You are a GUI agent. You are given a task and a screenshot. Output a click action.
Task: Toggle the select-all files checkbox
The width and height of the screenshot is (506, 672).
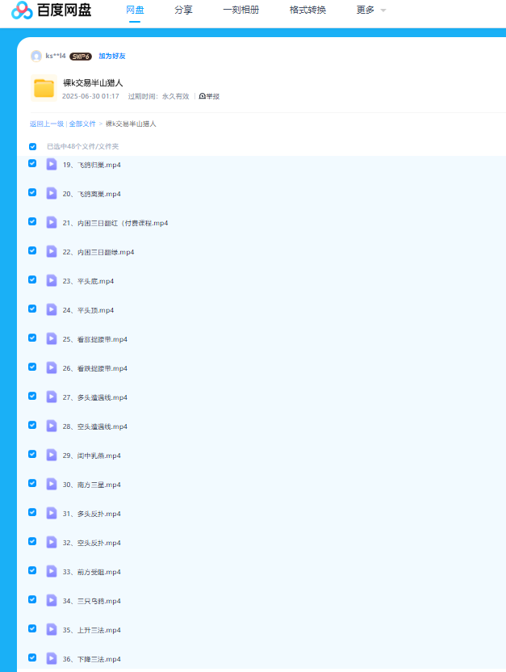[x=33, y=147]
